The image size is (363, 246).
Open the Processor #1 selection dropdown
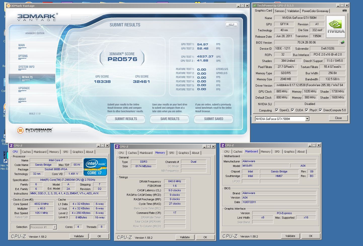pyautogui.click(x=55, y=227)
